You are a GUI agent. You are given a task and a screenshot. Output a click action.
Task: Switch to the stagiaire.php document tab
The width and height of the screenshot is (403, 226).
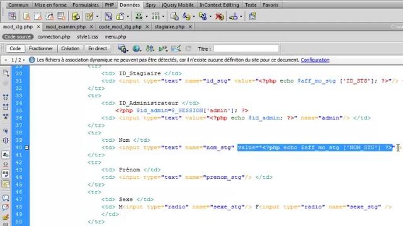(x=169, y=26)
